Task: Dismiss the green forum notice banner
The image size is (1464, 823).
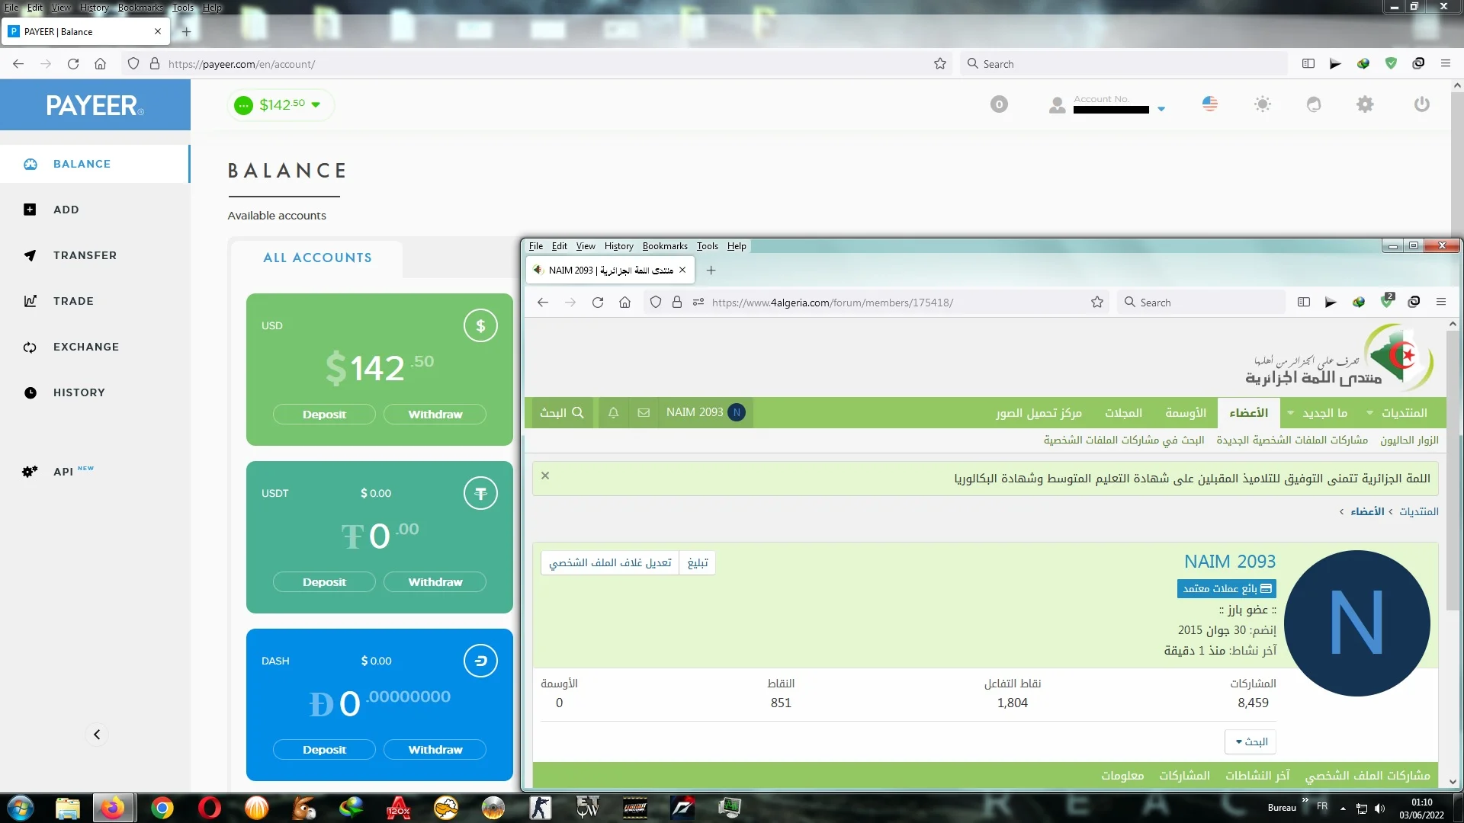Action: 545,476
